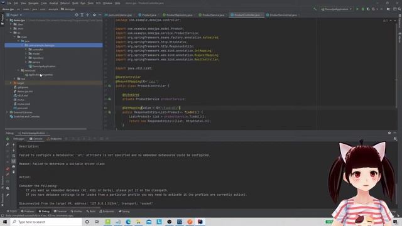Click the Project panel horizontal scrollbar

(x=46, y=129)
